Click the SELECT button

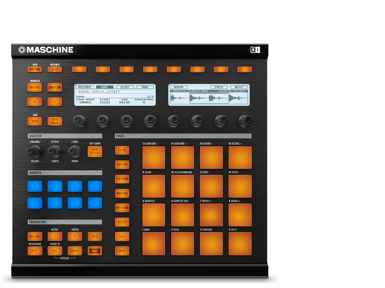coord(122,222)
